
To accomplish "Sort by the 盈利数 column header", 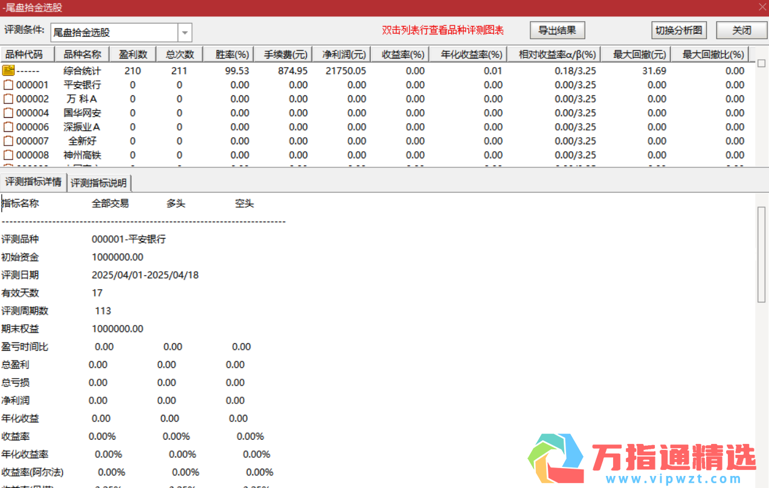I will [x=133, y=54].
